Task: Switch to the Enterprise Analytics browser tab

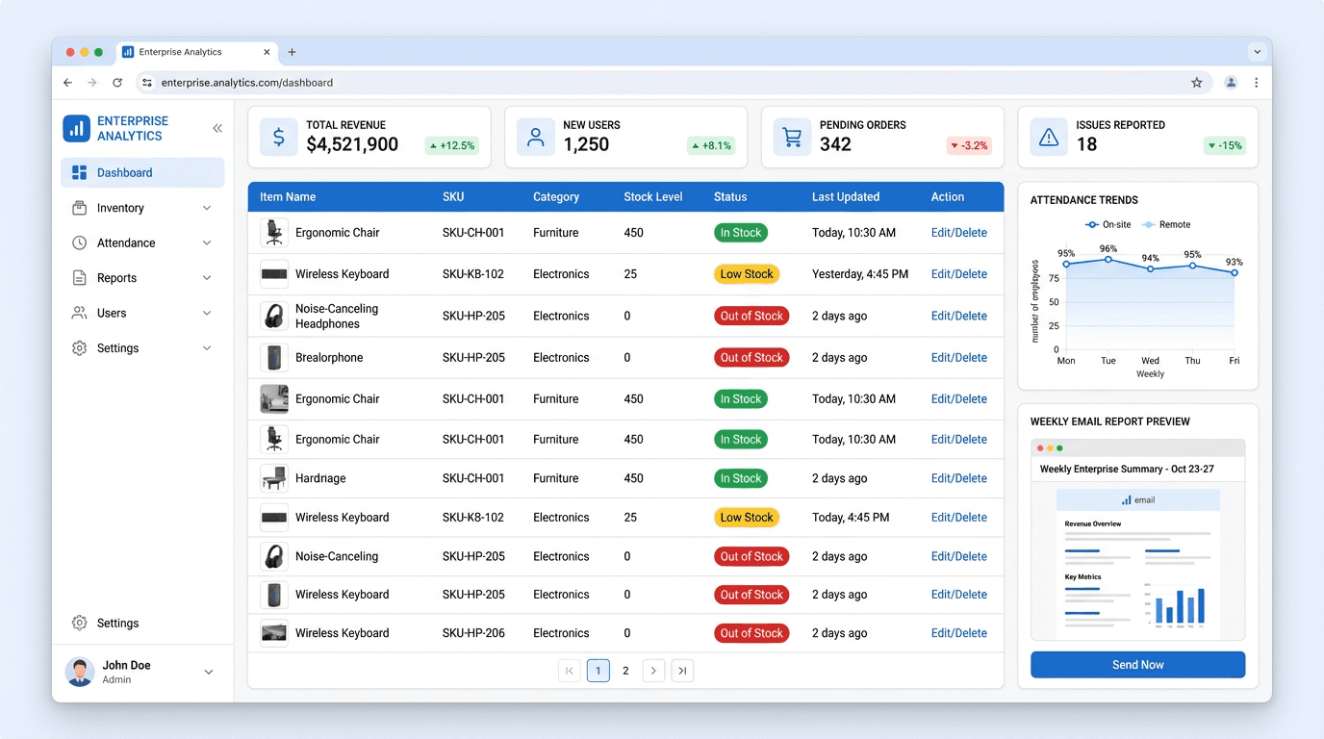Action: tap(188, 52)
